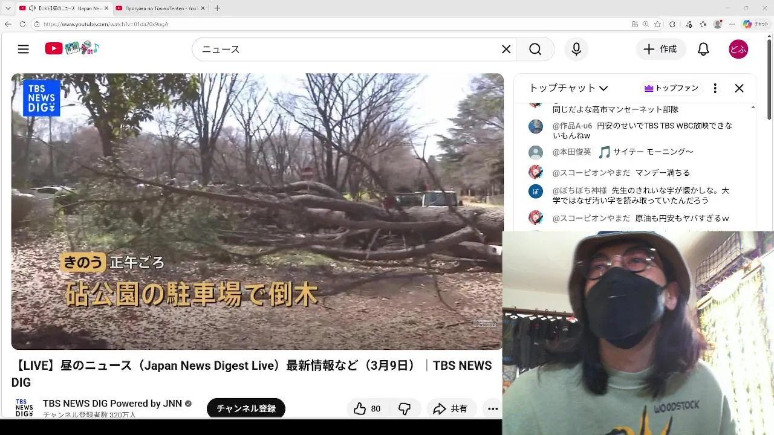Go to YouTube home via the logo
This screenshot has width=774, height=435.
tap(72, 48)
